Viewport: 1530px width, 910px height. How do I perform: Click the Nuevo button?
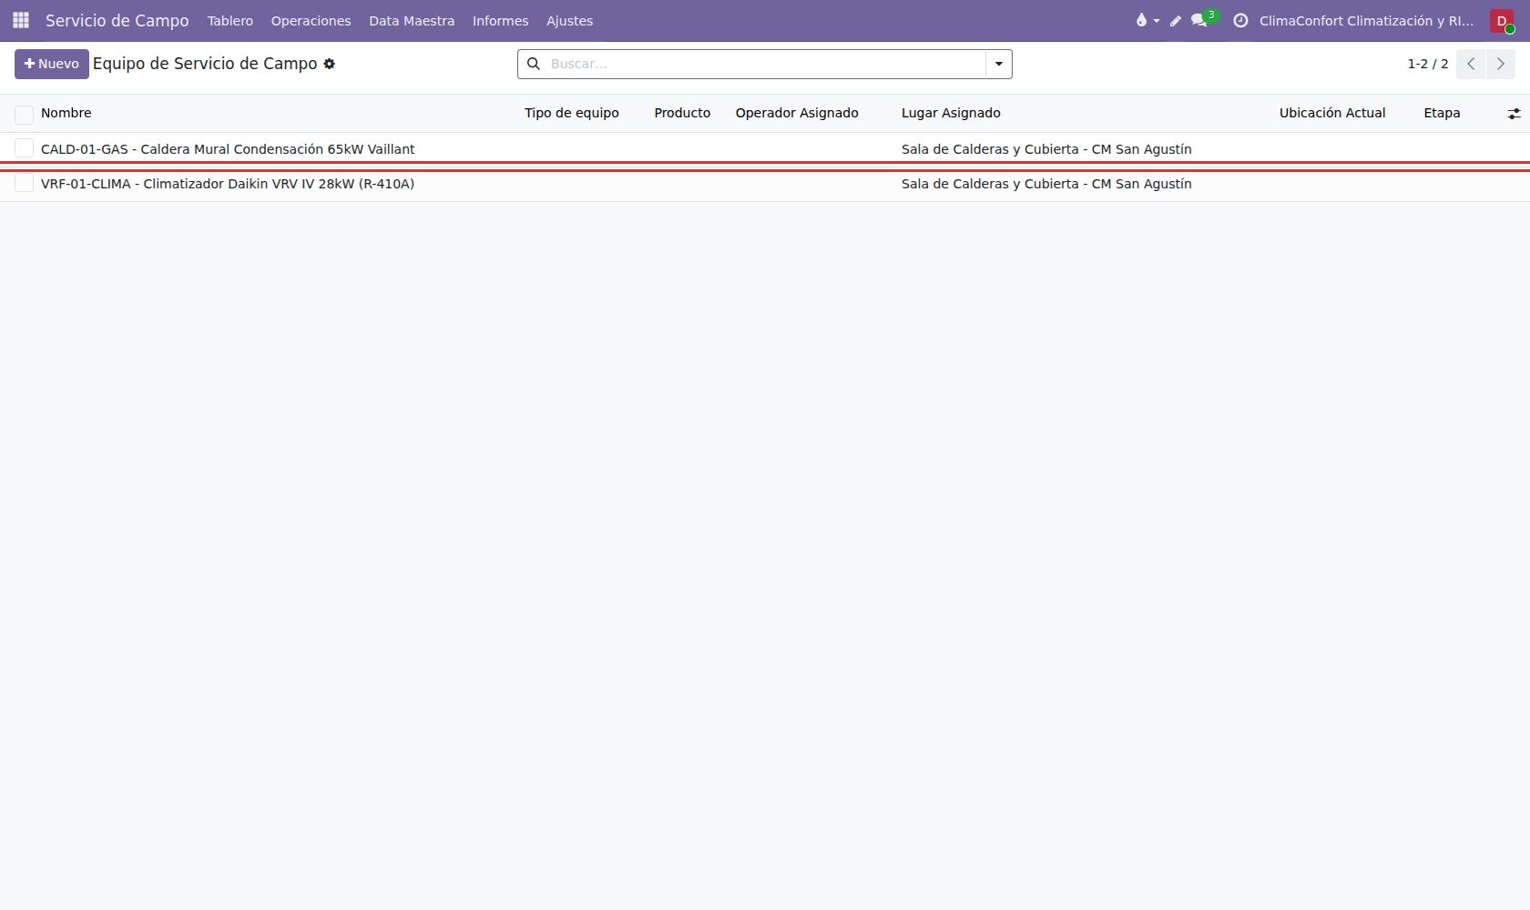[x=52, y=64]
